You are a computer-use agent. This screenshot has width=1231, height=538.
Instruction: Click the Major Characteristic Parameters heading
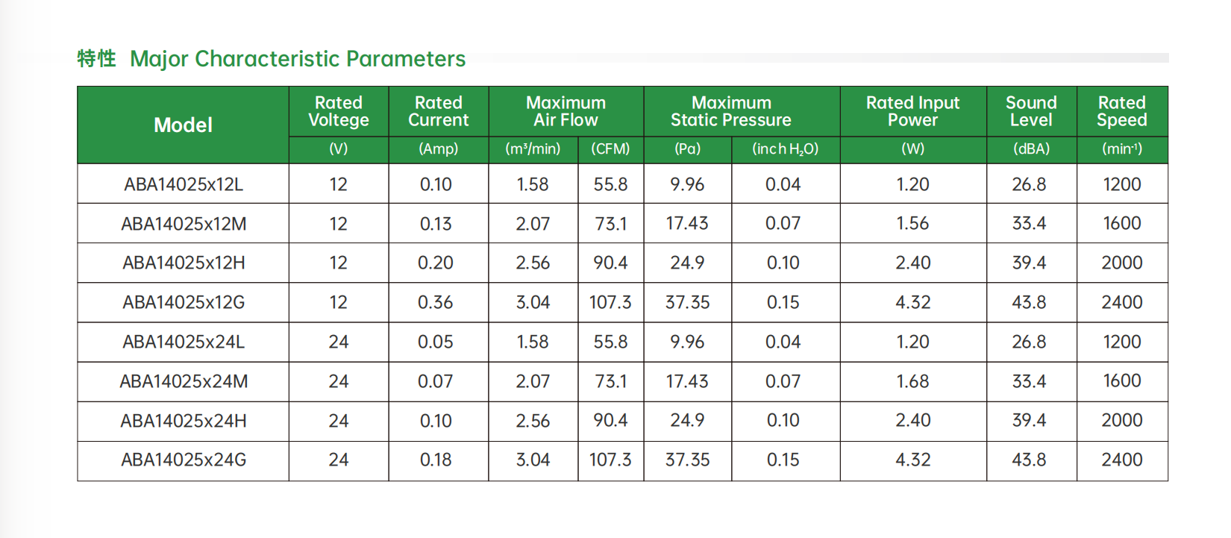pyautogui.click(x=298, y=59)
